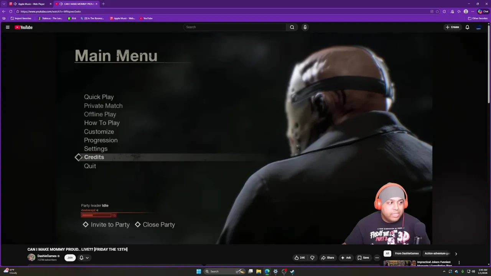Open Edge profile avatar in toolbar
This screenshot has height=276, width=491.
pyautogui.click(x=466, y=11)
